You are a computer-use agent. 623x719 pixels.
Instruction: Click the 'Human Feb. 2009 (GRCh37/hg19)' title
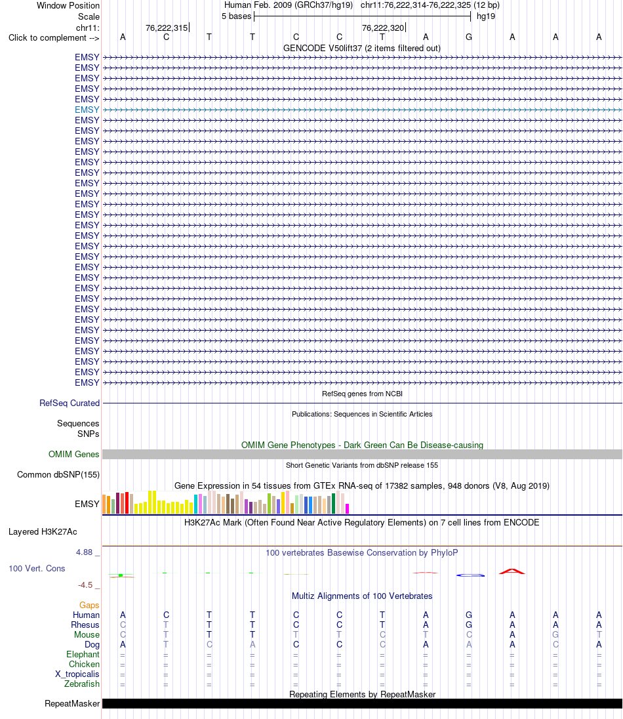click(289, 5)
